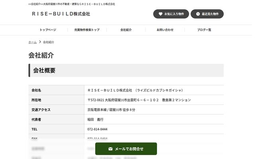Screen dimensions: 255x159
Task: Click the 代表者 table label
Action: coord(36,119)
